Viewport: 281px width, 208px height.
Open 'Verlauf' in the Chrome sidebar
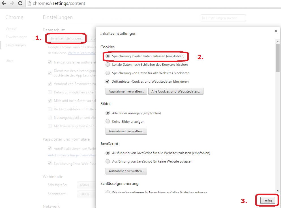11,29
